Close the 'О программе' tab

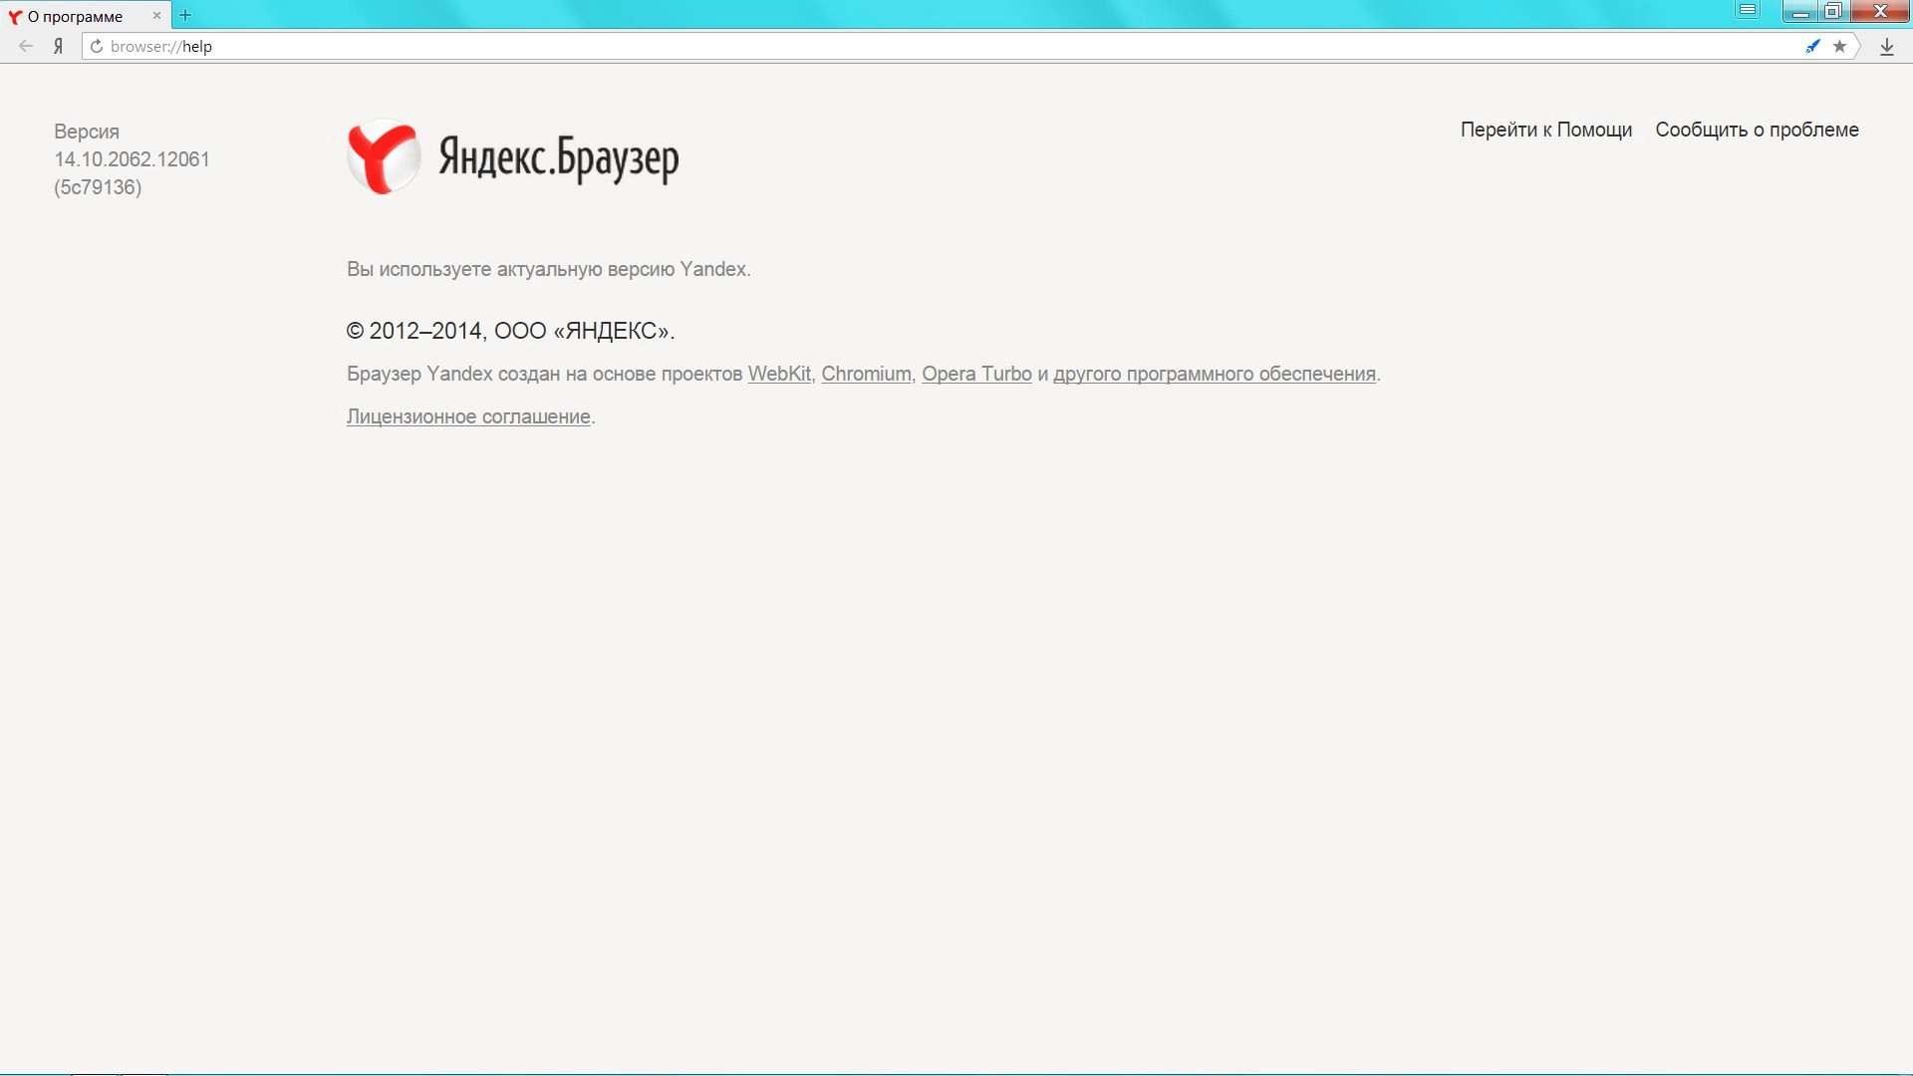point(156,16)
